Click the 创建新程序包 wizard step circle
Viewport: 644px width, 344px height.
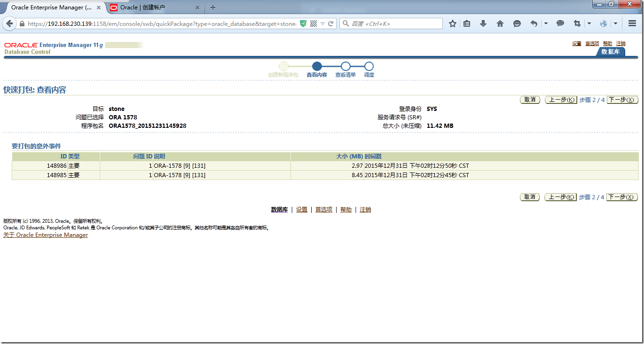pyautogui.click(x=283, y=66)
